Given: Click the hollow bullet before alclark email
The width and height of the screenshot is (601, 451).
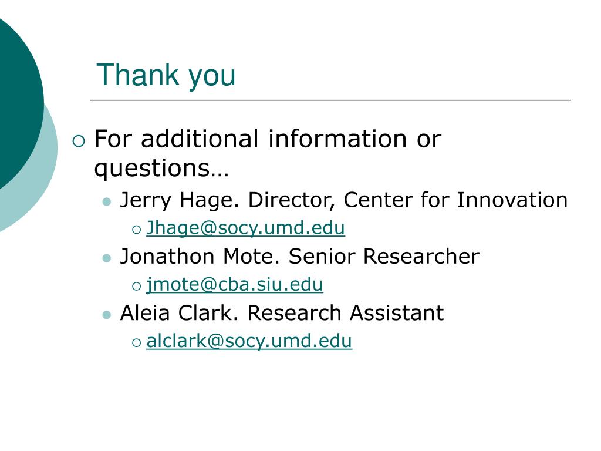Looking at the screenshot, I should pos(136,342).
